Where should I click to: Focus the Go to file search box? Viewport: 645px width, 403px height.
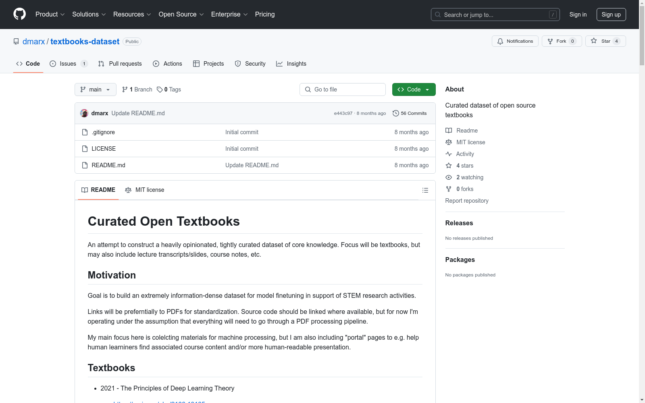pyautogui.click(x=343, y=89)
